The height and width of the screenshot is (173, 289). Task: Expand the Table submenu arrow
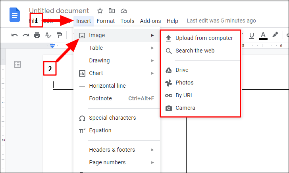152,48
